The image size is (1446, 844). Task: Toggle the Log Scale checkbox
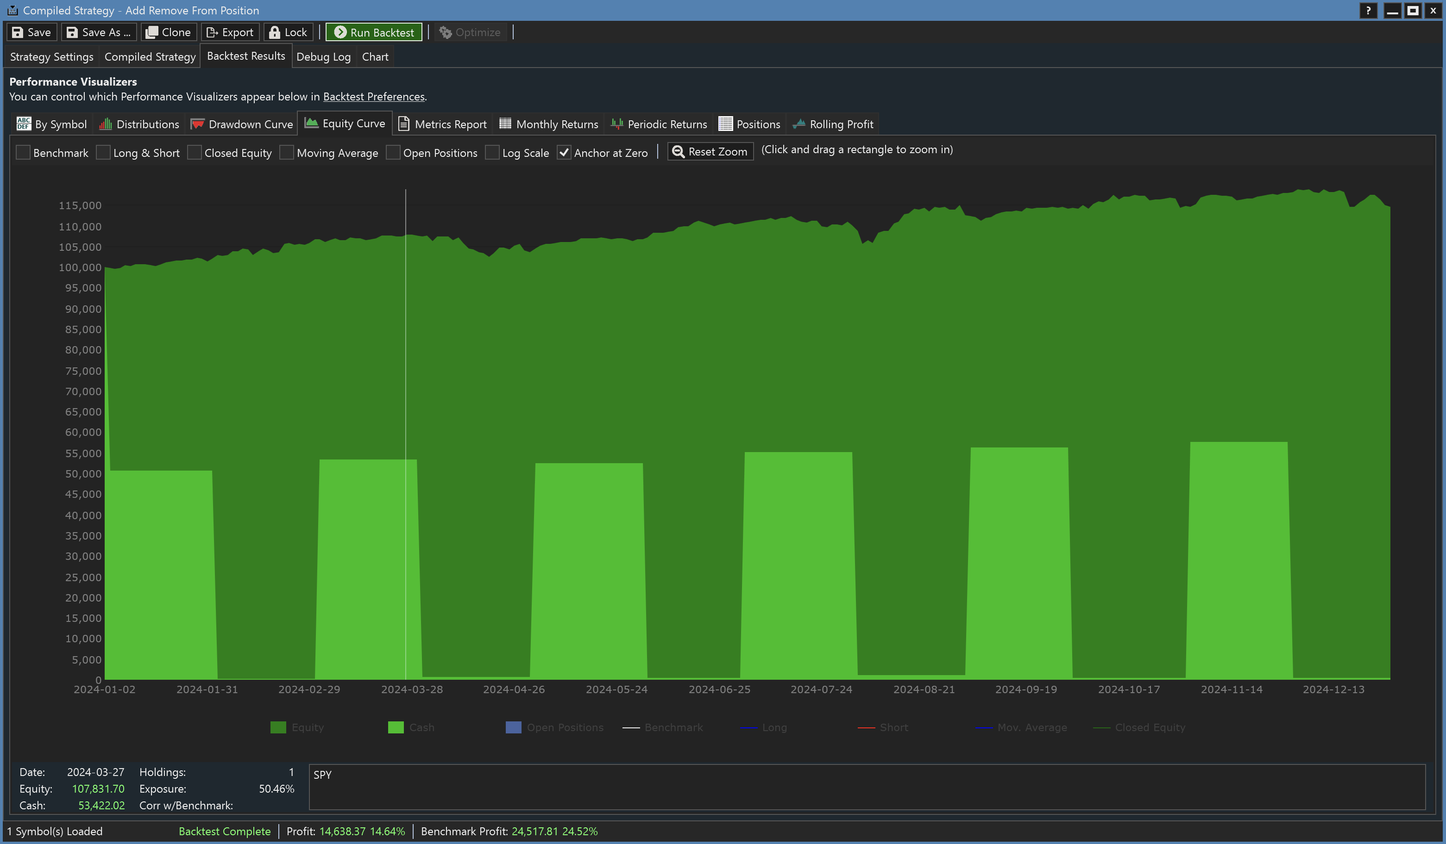click(492, 153)
